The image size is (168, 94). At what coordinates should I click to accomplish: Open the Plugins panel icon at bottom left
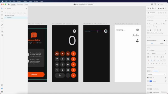2,92
